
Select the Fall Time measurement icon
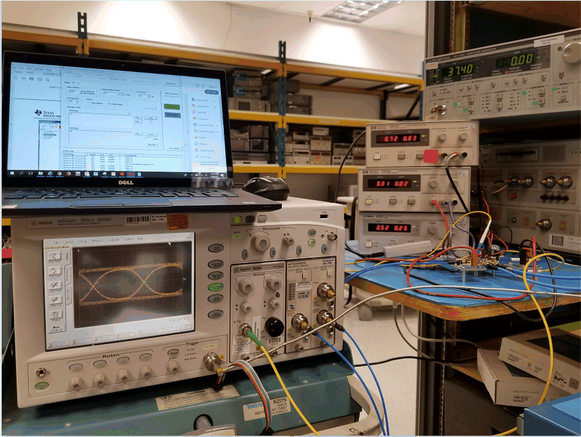(56, 271)
